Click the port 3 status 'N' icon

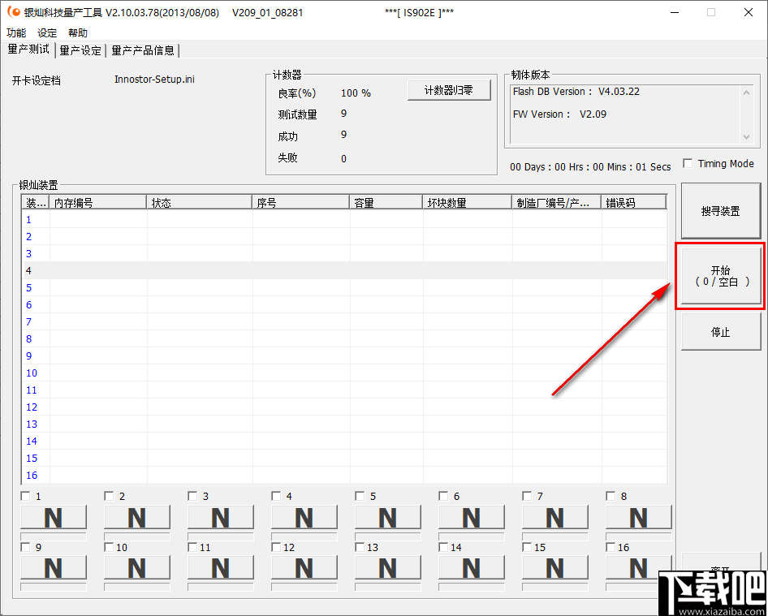point(220,517)
